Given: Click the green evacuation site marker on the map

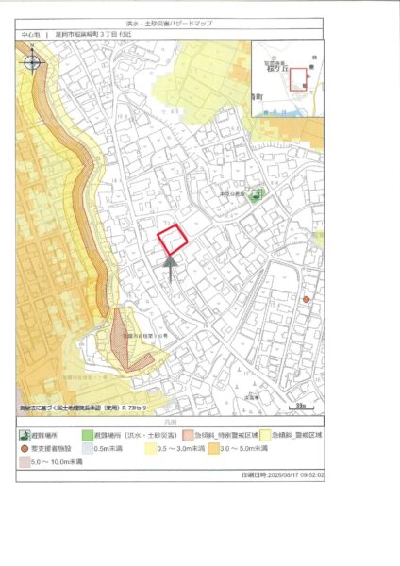Looking at the screenshot, I should [257, 196].
